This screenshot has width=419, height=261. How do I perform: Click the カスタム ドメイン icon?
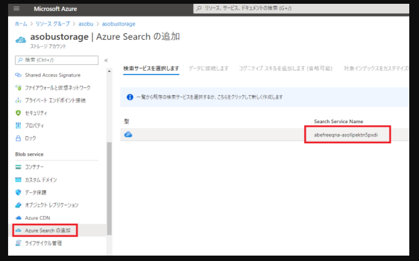pyautogui.click(x=18, y=179)
